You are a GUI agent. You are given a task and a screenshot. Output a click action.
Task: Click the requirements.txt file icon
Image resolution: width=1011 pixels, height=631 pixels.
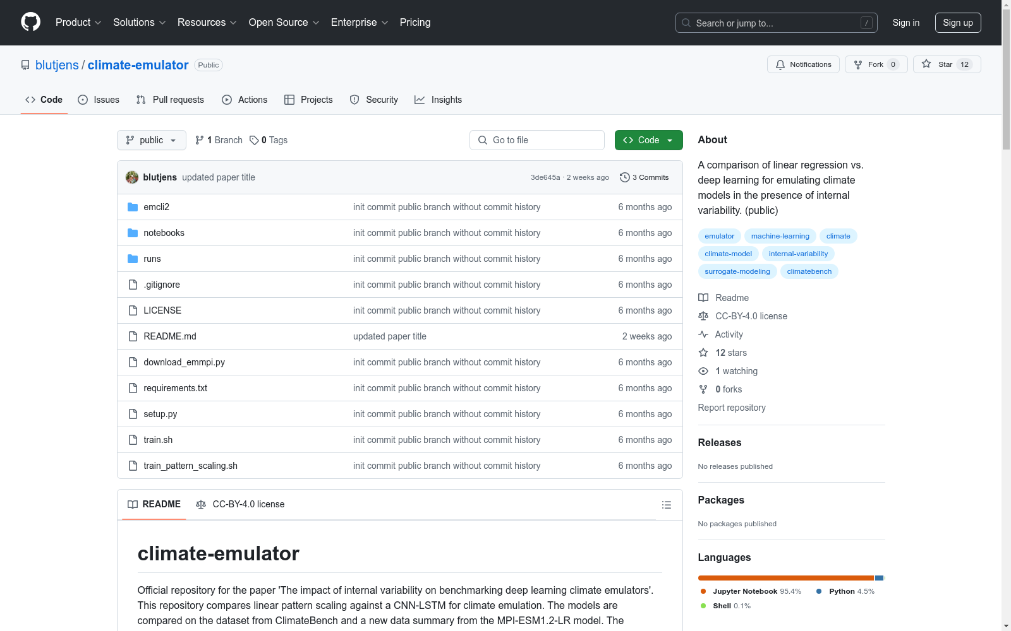pos(133,388)
